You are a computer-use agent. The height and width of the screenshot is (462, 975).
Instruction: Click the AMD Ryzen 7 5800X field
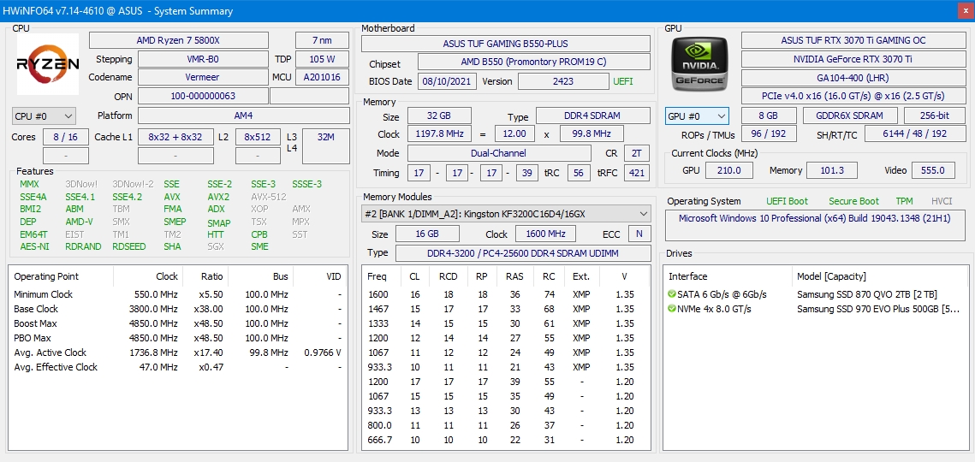click(x=178, y=40)
